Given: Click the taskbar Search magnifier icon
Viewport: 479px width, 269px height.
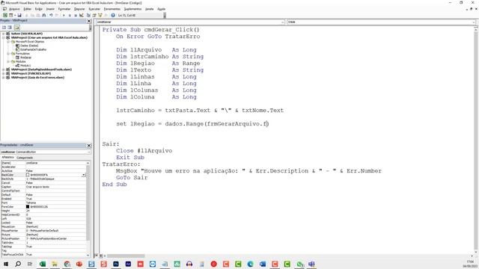Looking at the screenshot, I should [x=18, y=264].
